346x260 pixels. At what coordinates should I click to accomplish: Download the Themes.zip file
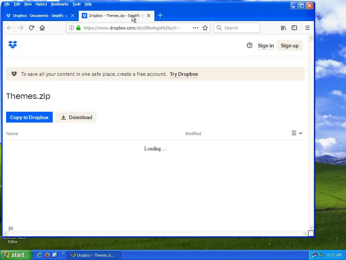[76, 117]
